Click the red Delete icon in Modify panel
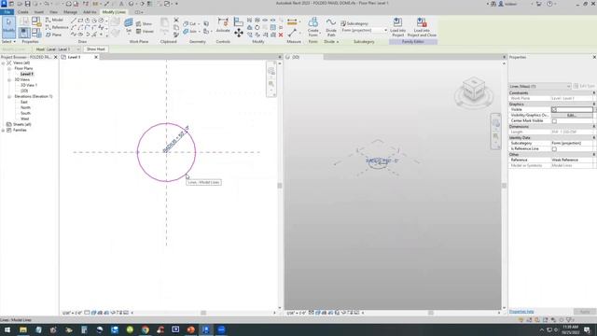This screenshot has width=597, height=336. [281, 35]
